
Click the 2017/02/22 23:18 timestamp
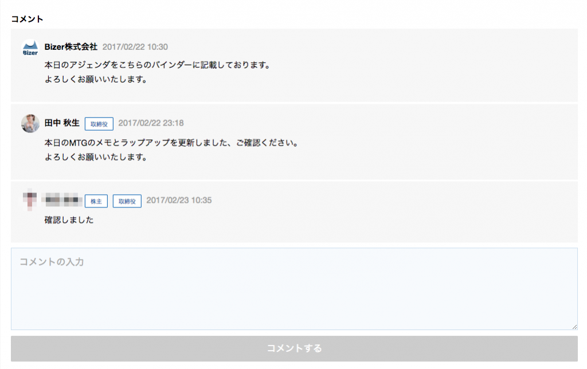tap(151, 123)
